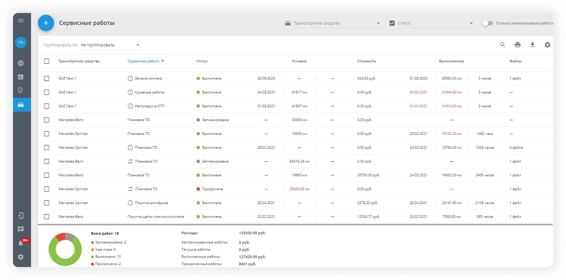
Task: Select the Покупка антифриза row checkbox
Action: pos(46,203)
